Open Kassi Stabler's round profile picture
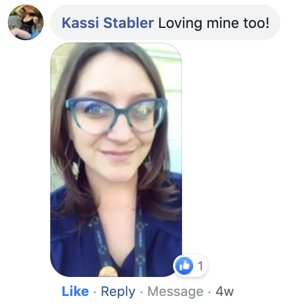This screenshot has height=306, width=287. pos(26,22)
